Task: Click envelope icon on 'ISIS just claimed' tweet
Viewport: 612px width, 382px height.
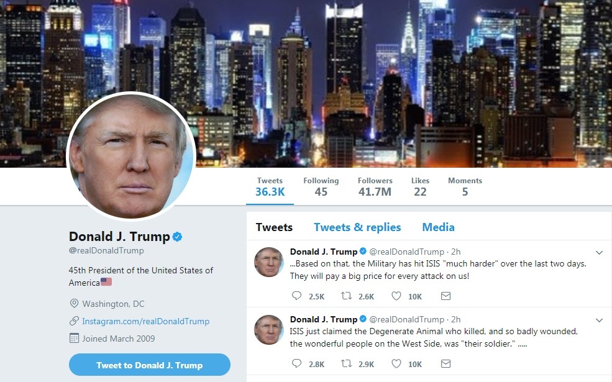Action: tap(445, 363)
